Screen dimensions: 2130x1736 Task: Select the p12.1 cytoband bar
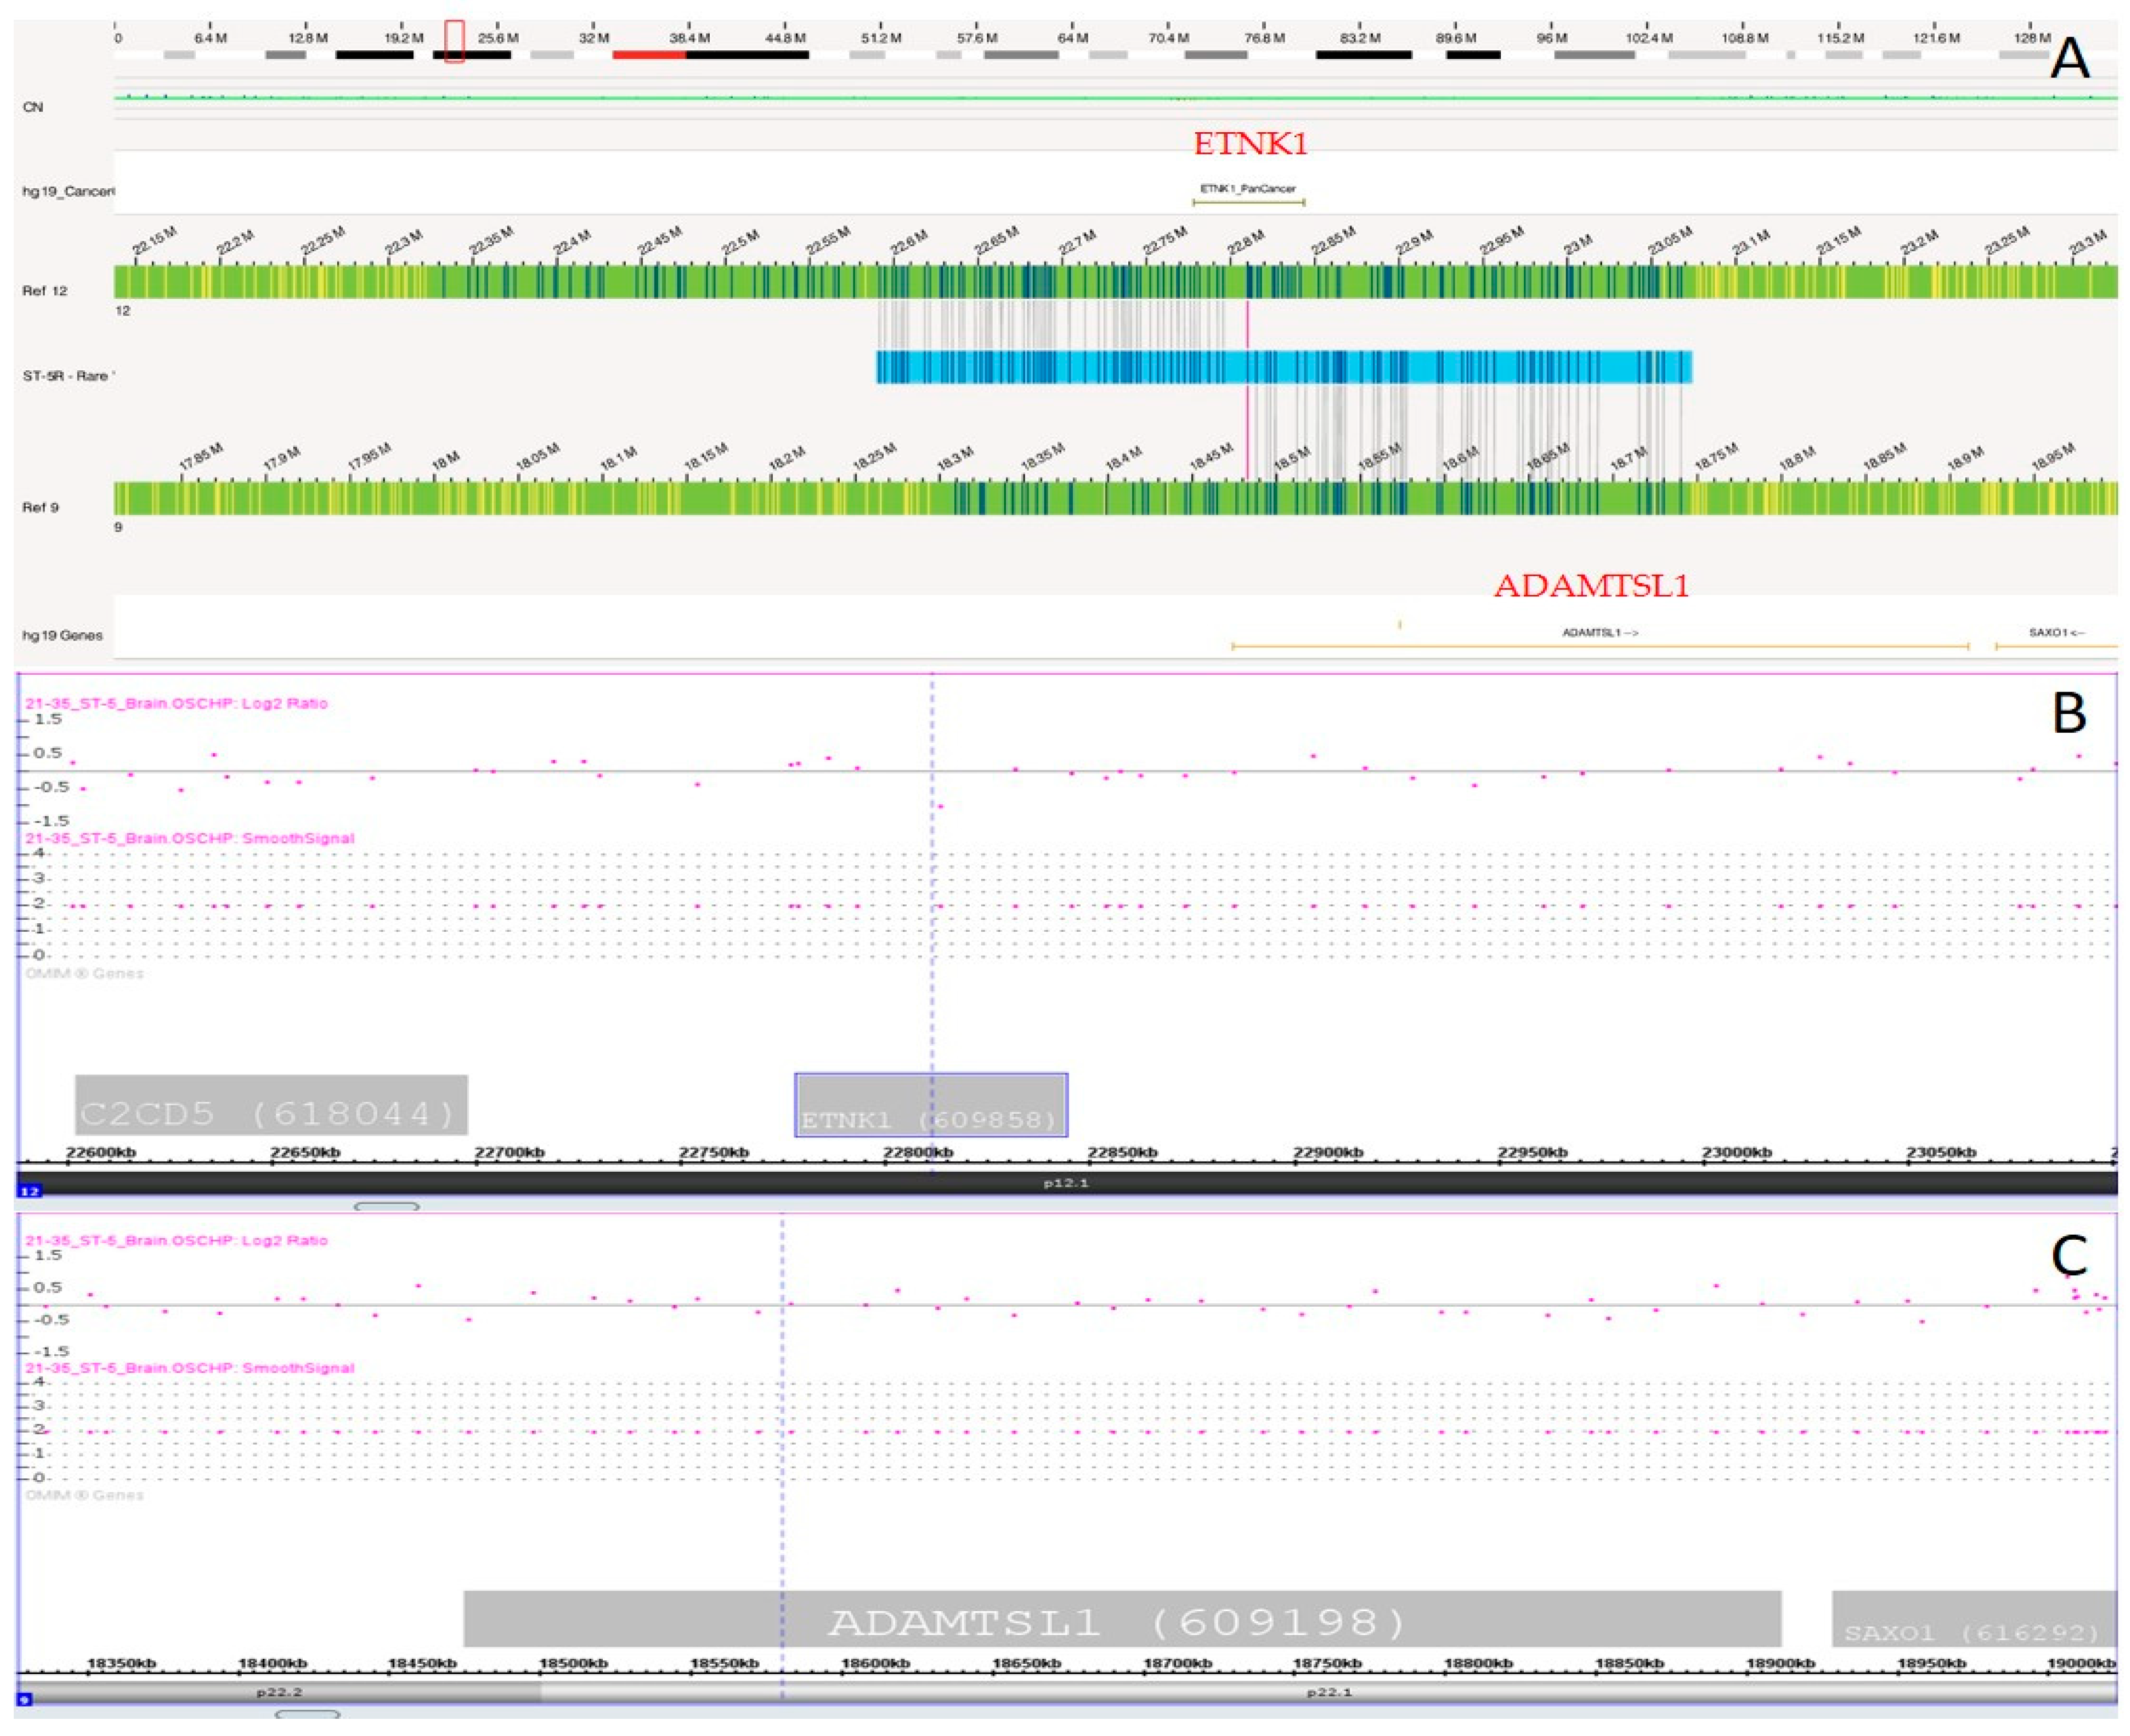(1066, 1183)
